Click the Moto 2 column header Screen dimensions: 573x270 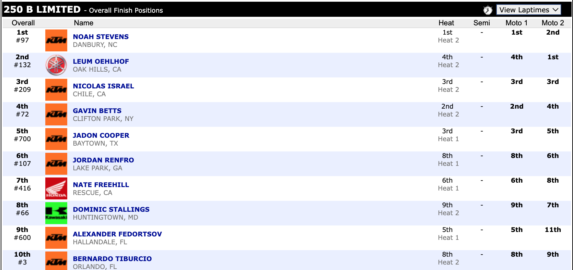pos(552,23)
